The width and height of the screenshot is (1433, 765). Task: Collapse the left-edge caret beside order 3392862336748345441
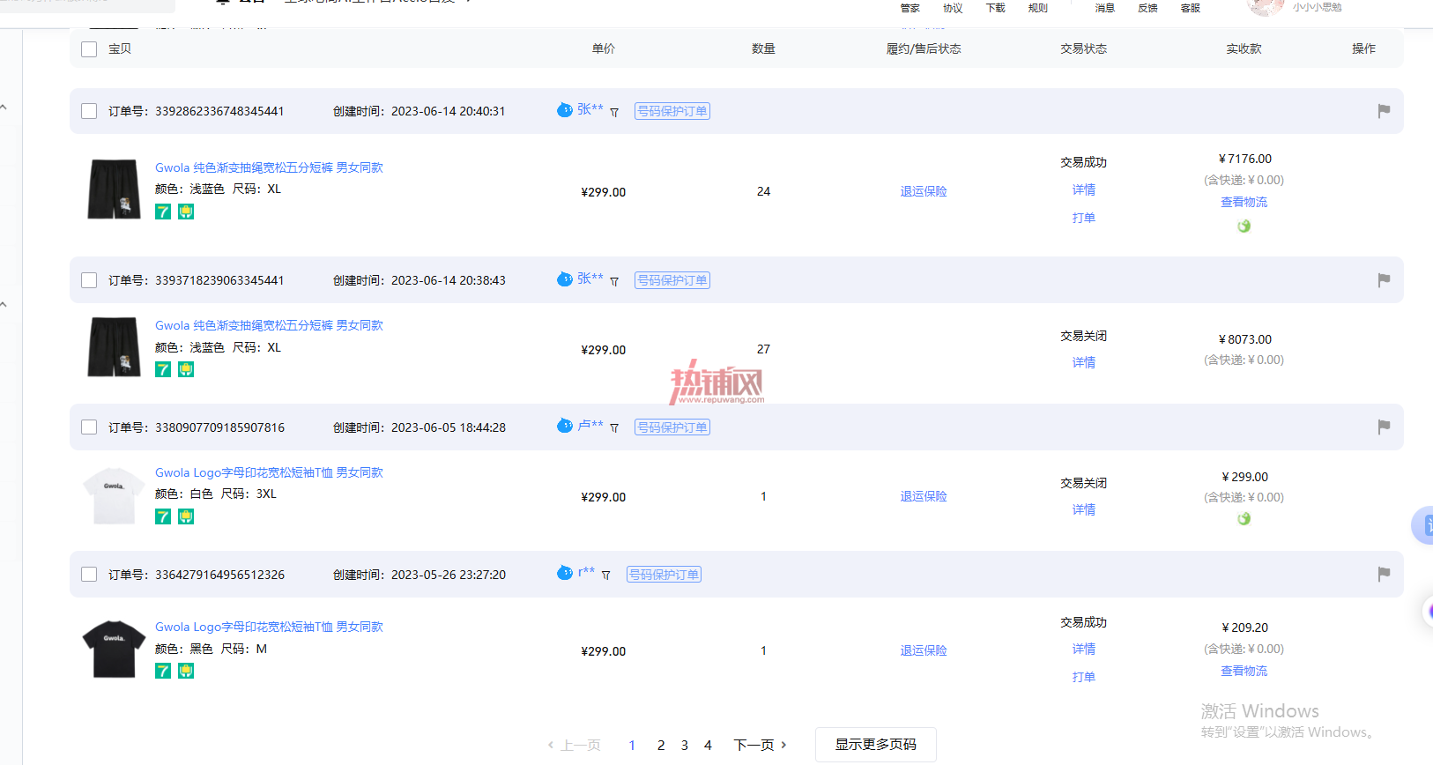[4, 108]
